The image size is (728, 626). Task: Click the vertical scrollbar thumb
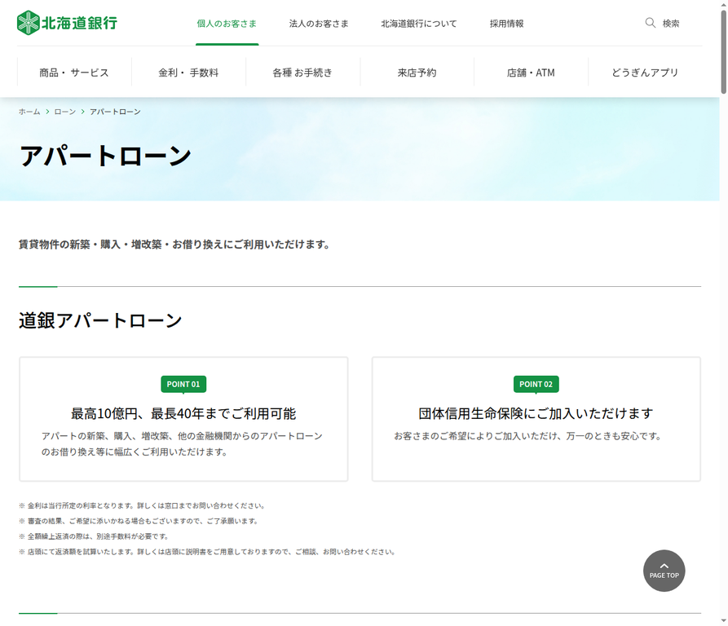pos(723,52)
